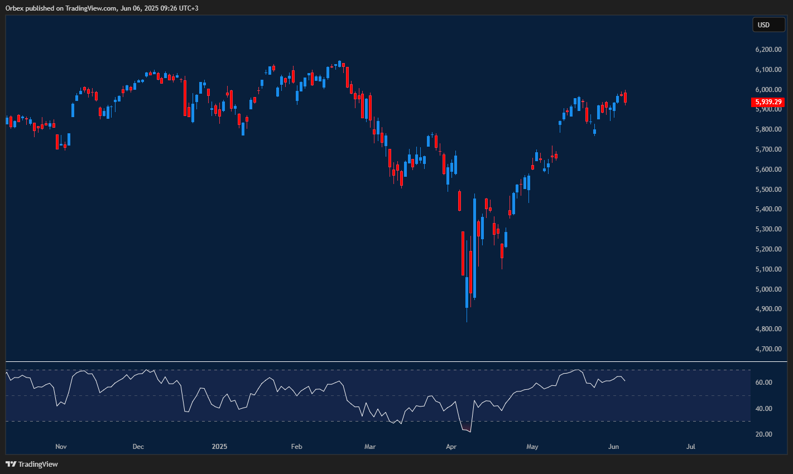The image size is (793, 474).
Task: Select the Apr label on the time axis
Action: pos(451,447)
